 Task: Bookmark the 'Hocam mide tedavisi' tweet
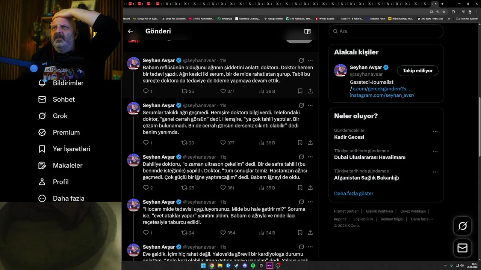pos(300,233)
